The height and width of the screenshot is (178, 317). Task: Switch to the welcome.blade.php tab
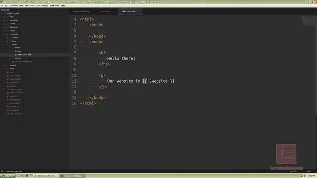point(81,11)
